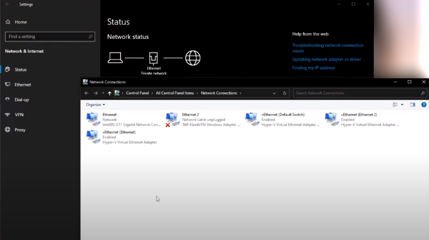The image size is (429, 240).
Task: Go to Settings Home
Action: point(21,22)
